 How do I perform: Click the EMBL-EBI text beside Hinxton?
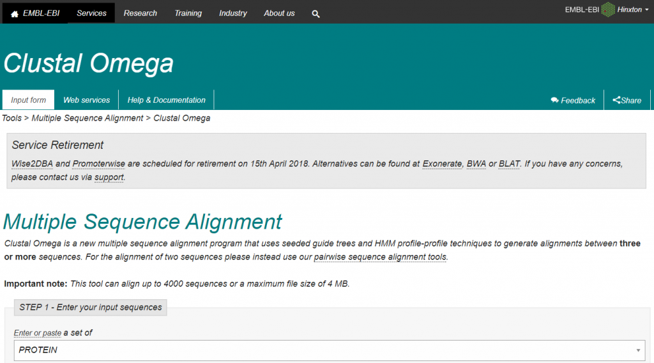coord(582,10)
